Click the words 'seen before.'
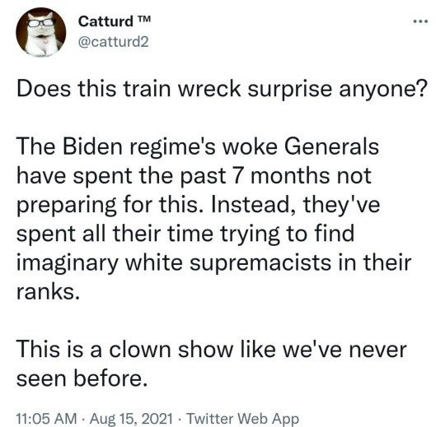 [82, 378]
